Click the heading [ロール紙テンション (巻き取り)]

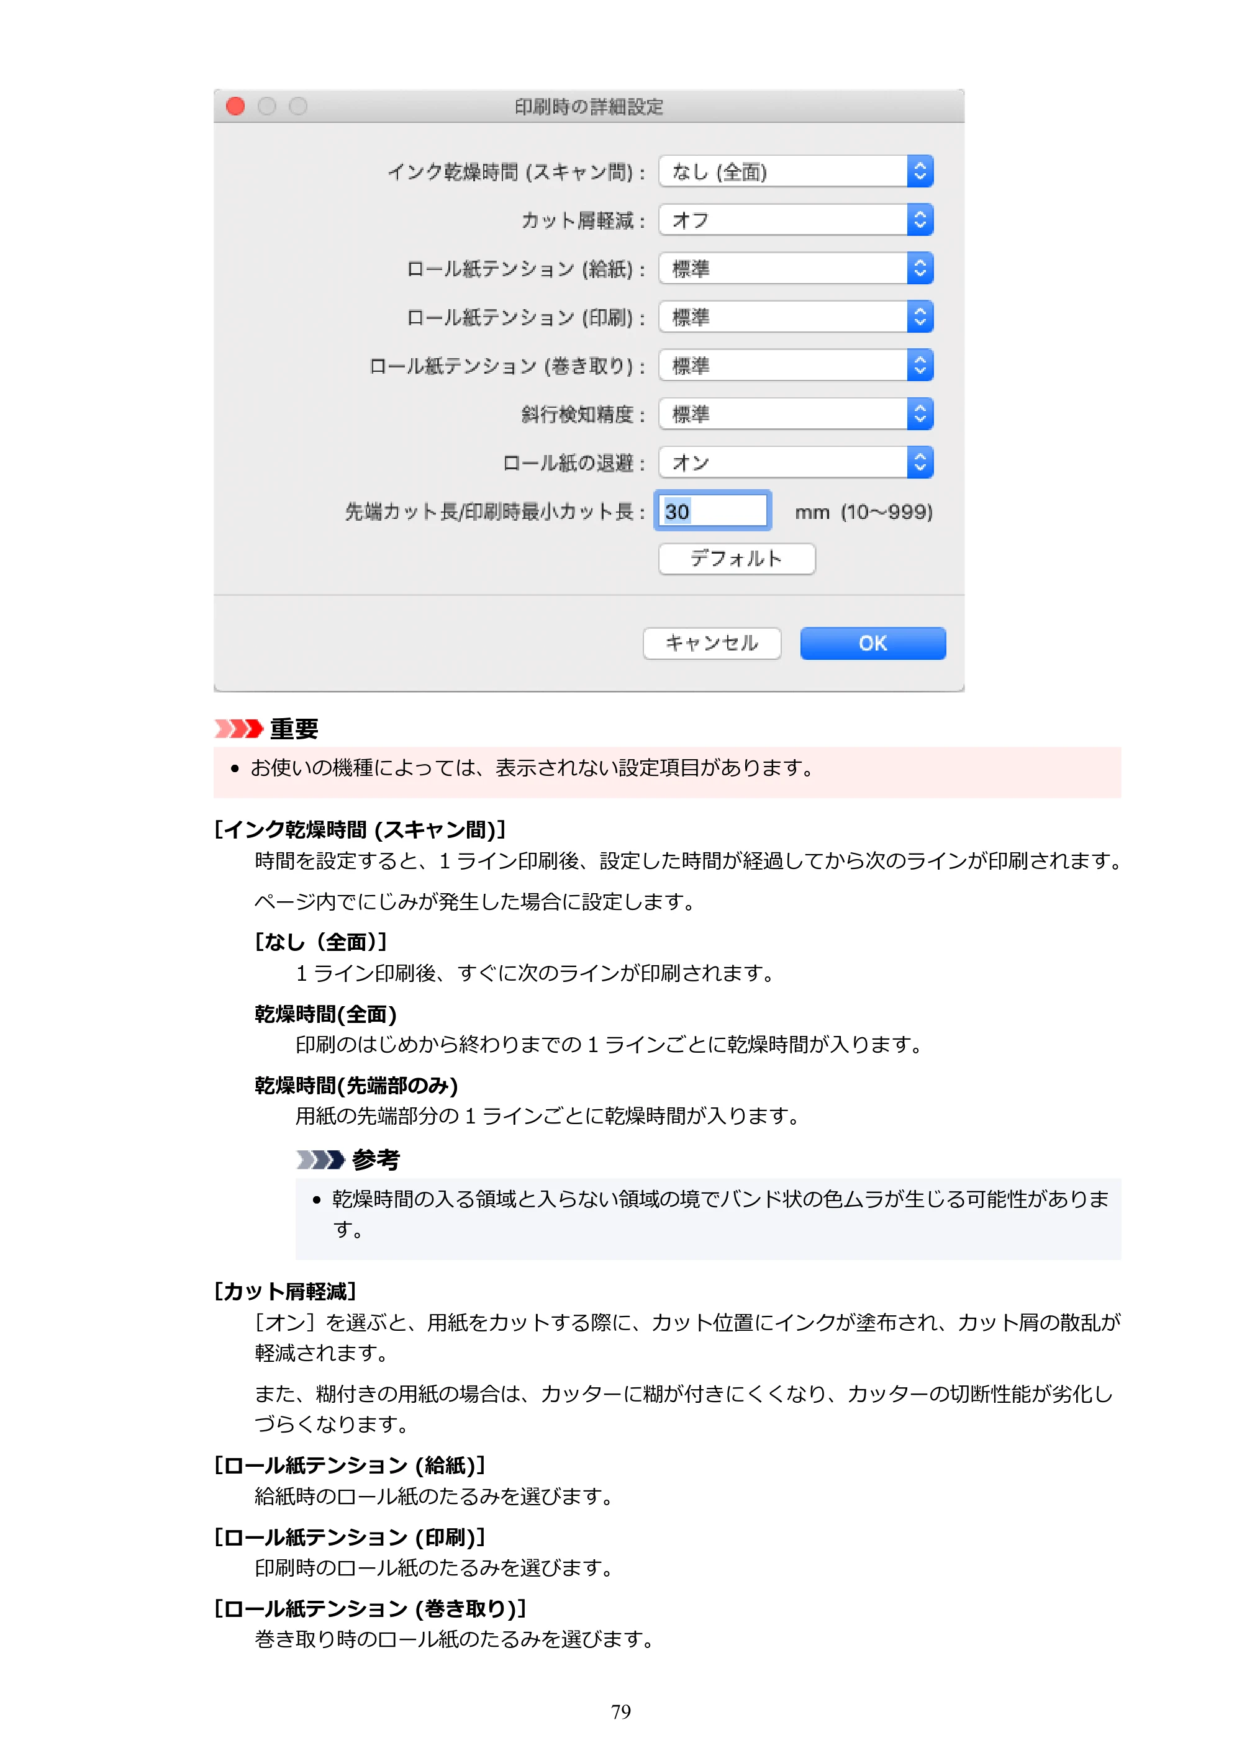pyautogui.click(x=370, y=1608)
